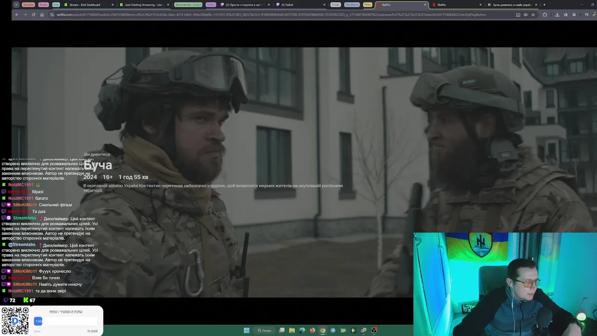Click the streamer webcam overlay
The height and width of the screenshot is (336, 597).
(x=505, y=284)
